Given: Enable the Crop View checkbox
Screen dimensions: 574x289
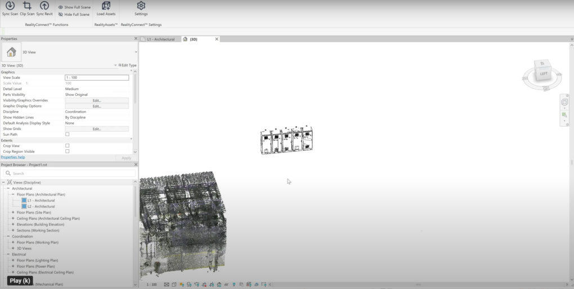Looking at the screenshot, I should (68, 146).
